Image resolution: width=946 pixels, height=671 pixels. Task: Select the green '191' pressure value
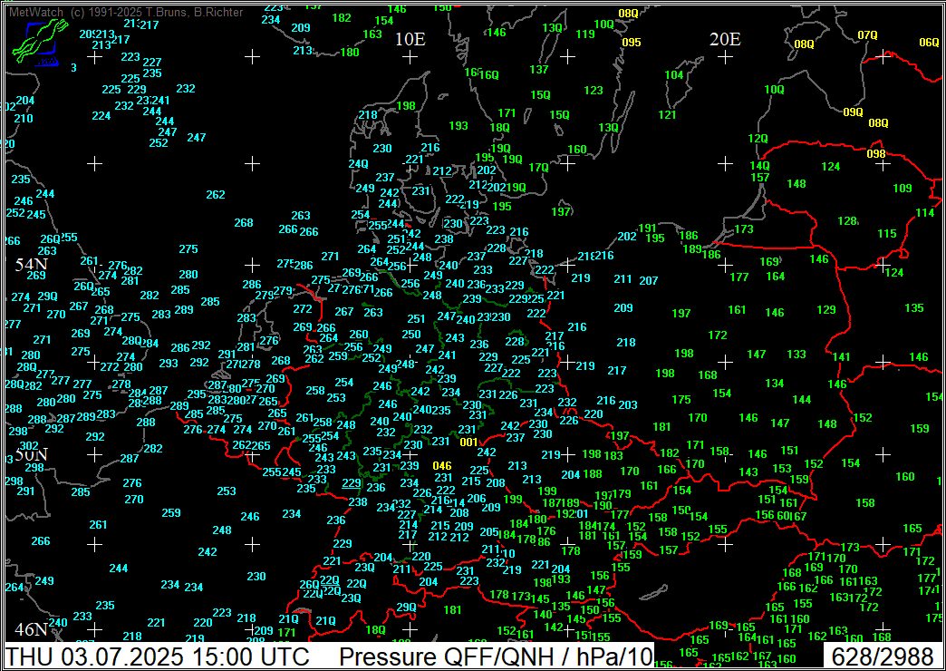pos(647,228)
